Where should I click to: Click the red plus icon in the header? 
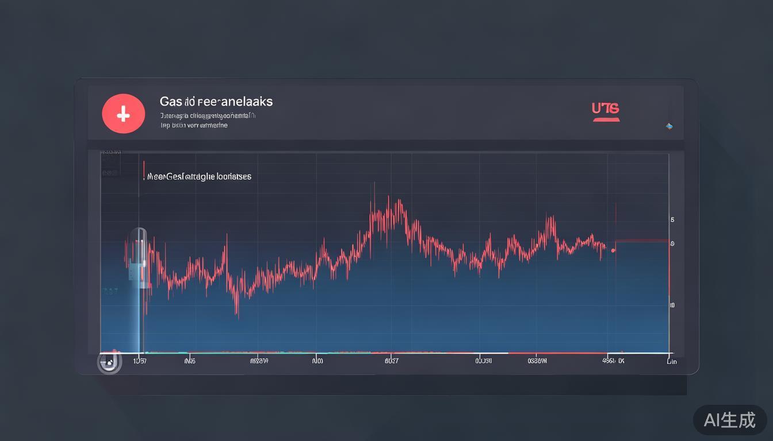pyautogui.click(x=124, y=114)
